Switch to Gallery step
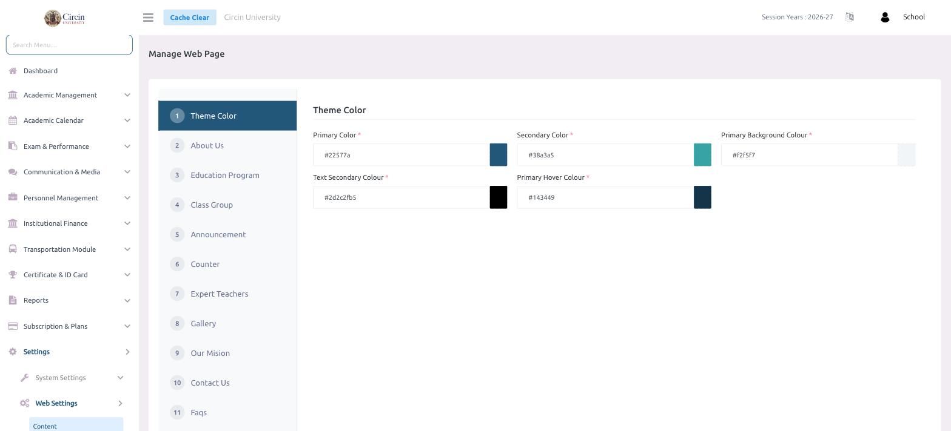The image size is (951, 431). (x=227, y=323)
